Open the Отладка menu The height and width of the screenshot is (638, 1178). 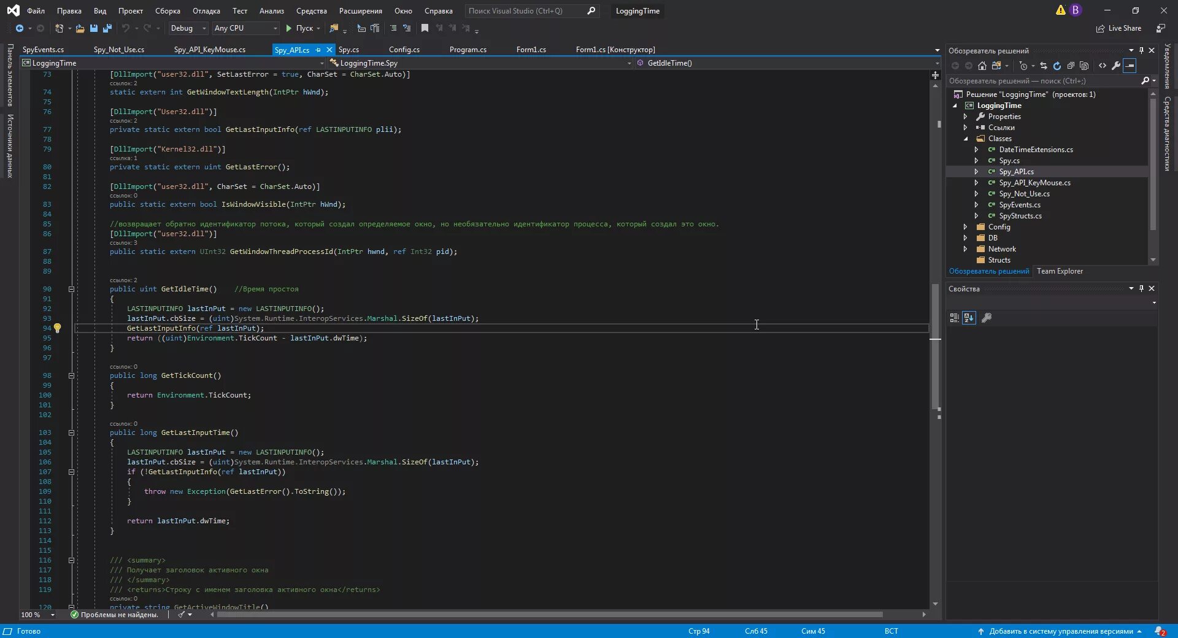coord(206,10)
